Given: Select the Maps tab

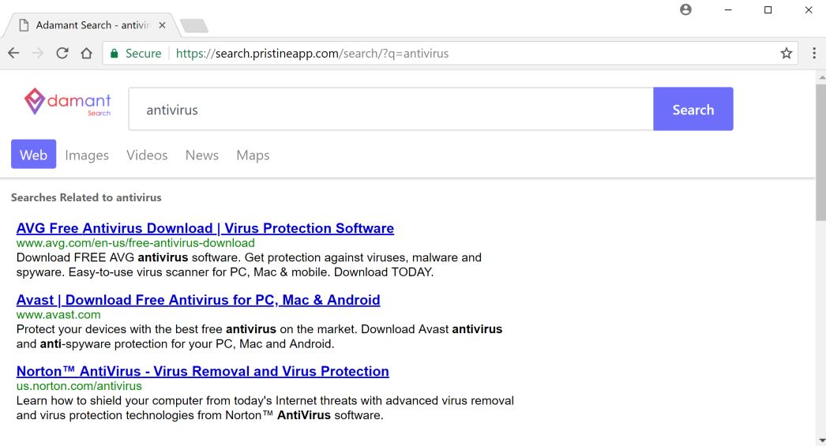Looking at the screenshot, I should [x=253, y=156].
